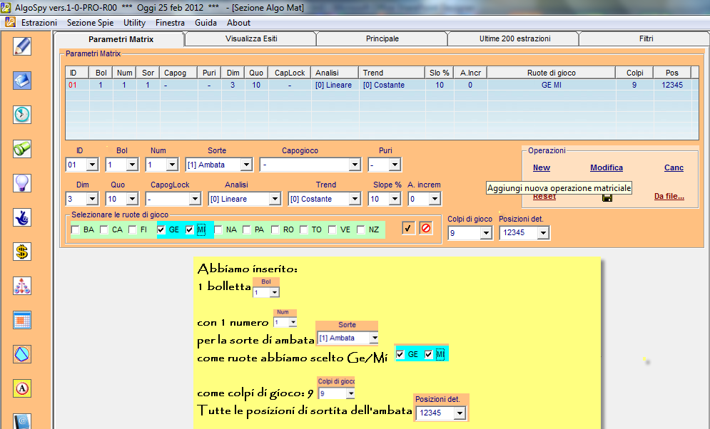Click the Reset link in Operazioni
Image resolution: width=710 pixels, height=429 pixels.
(x=544, y=197)
